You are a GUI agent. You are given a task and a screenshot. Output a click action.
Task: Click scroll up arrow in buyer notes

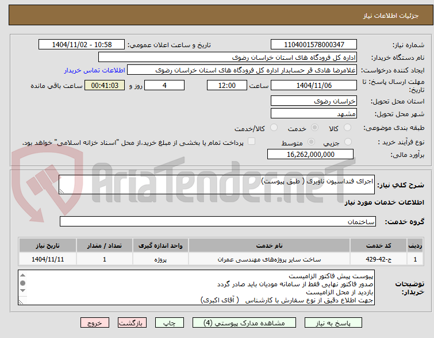click(x=22, y=275)
